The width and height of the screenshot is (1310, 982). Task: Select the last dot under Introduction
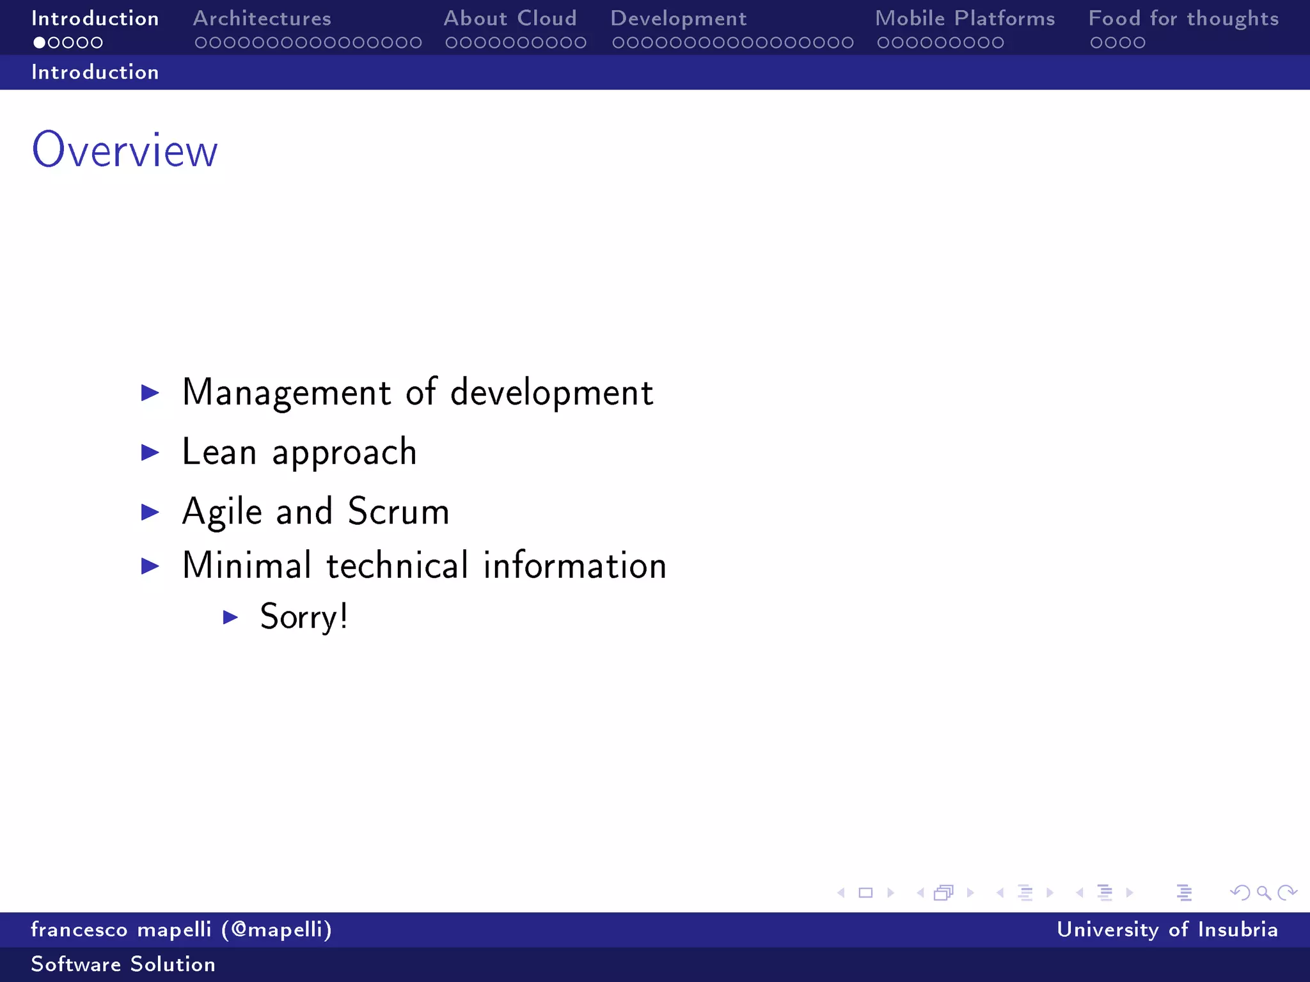(x=97, y=43)
